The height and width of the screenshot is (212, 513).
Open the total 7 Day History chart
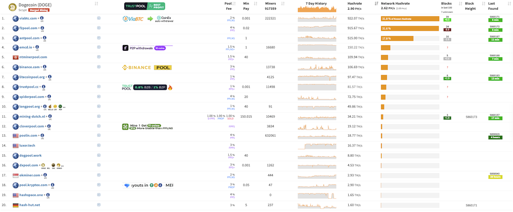pos(317,9)
